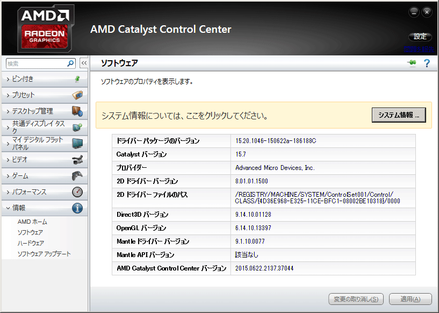Click the プロバイダー label
Image resolution: width=439 pixels, height=313 pixels.
tap(132, 168)
